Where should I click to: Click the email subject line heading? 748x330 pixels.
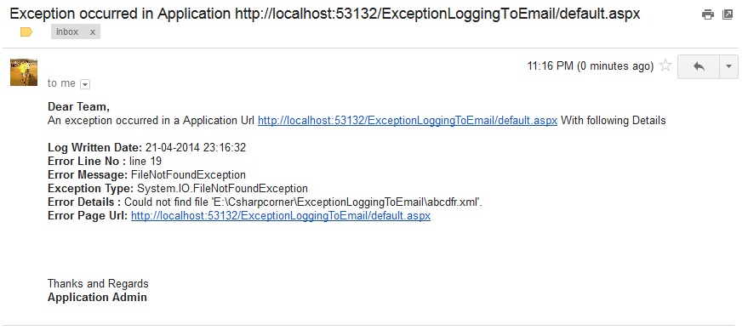point(325,14)
